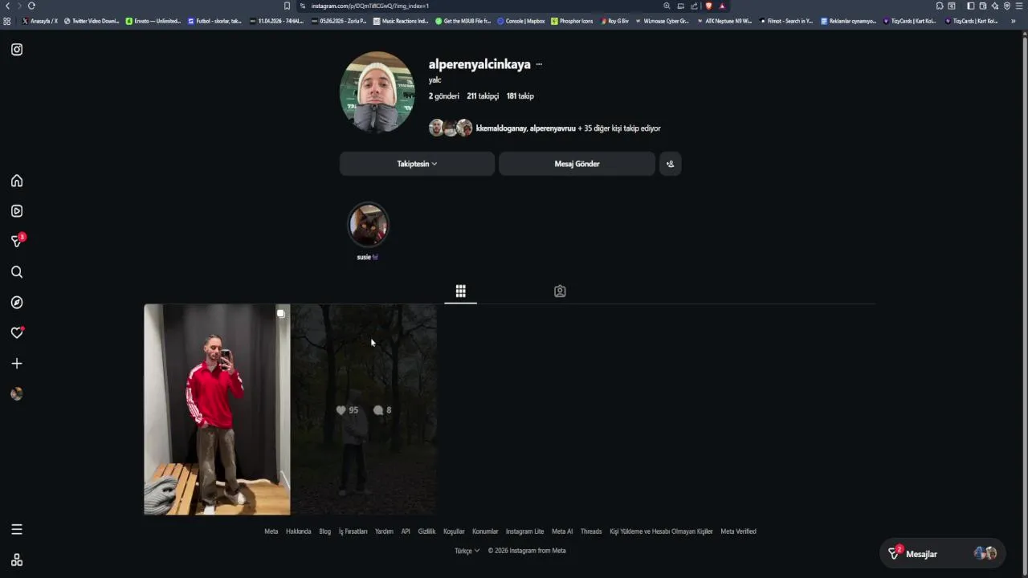This screenshot has height=578, width=1028.
Task: Click the browser forward arrow
Action: coord(19,6)
